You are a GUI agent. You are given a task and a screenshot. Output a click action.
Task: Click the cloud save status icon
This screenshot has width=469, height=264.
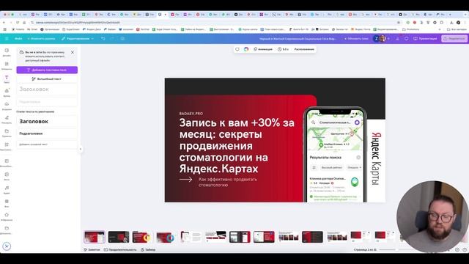[122, 39]
